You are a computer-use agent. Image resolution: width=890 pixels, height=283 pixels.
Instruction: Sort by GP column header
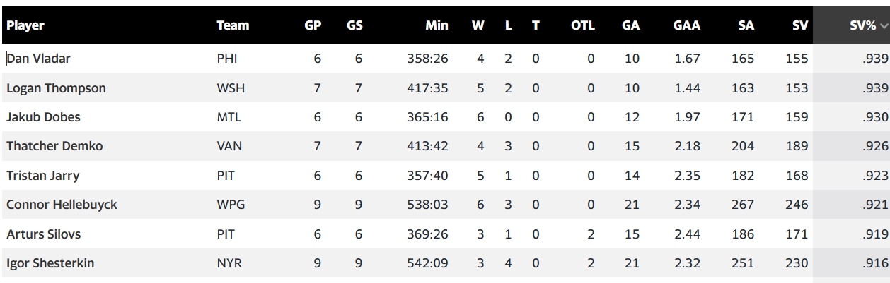point(313,25)
